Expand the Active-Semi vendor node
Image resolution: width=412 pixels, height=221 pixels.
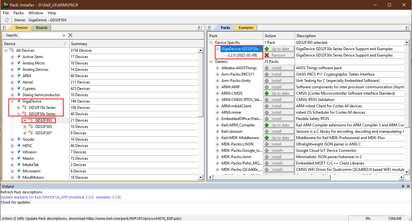[12, 57]
